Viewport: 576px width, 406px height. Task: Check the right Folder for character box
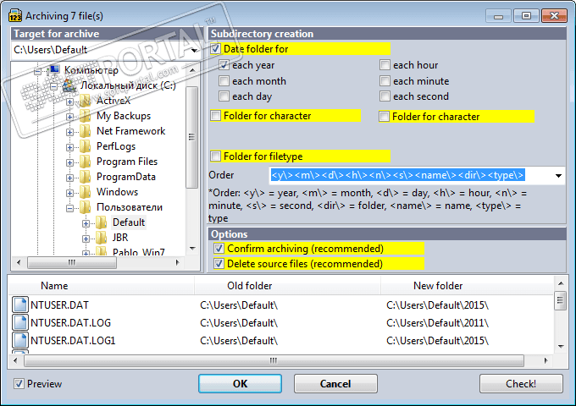384,116
